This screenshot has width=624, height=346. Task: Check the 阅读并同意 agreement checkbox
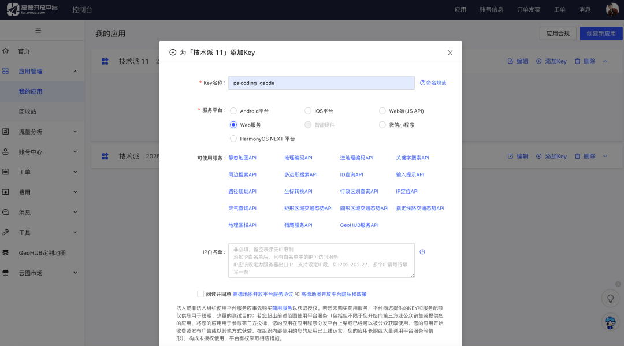[x=200, y=294]
